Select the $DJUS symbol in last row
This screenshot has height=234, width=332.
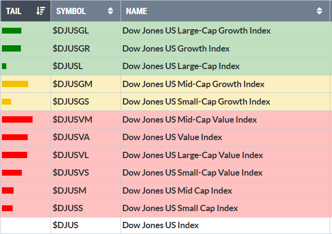(x=66, y=225)
